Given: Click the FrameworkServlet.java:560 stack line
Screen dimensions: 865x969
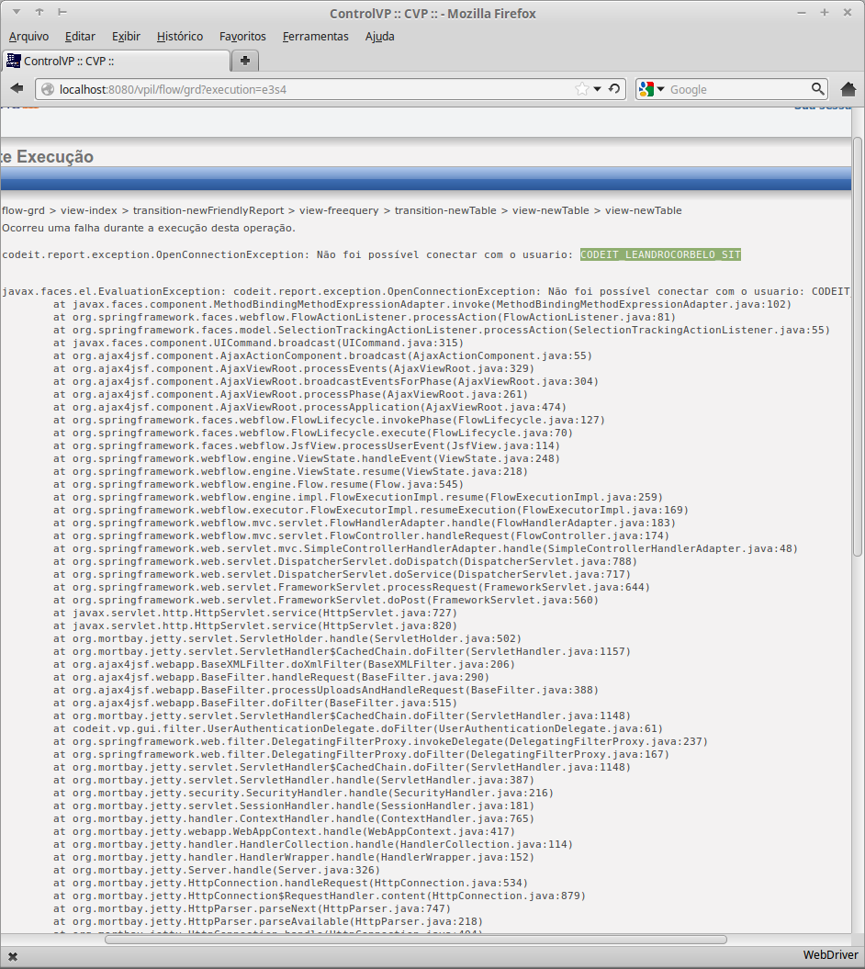Looking at the screenshot, I should tap(326, 600).
